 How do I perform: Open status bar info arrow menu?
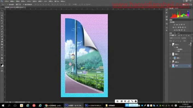click(x=29, y=102)
